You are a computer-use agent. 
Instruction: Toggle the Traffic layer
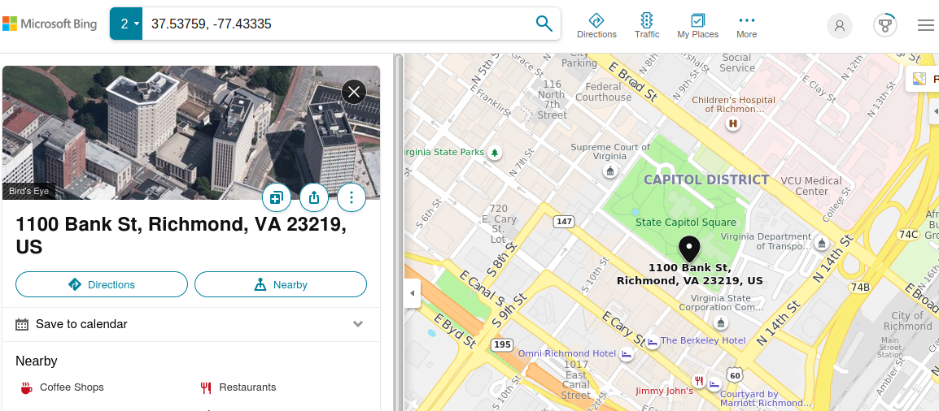pyautogui.click(x=647, y=25)
